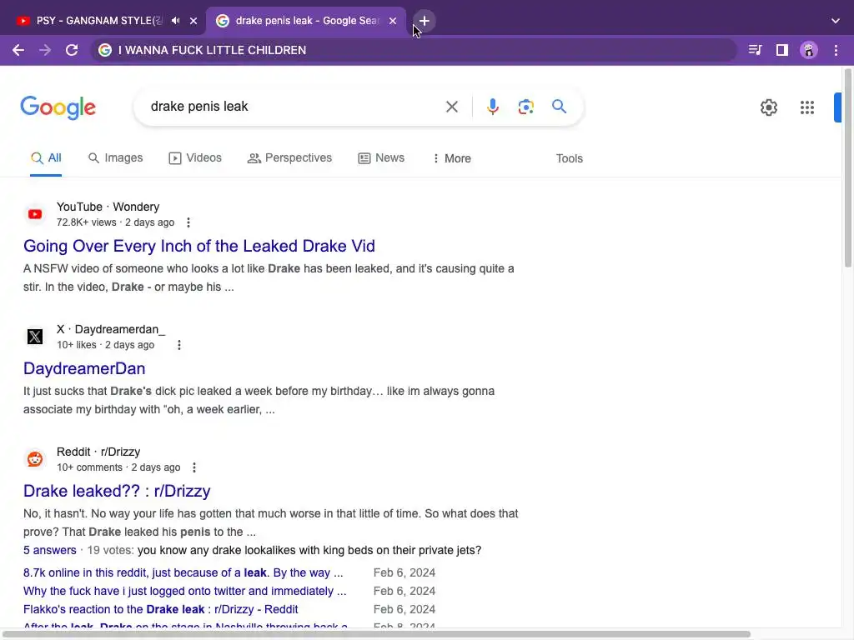Go back with the browser back arrow

click(x=18, y=50)
